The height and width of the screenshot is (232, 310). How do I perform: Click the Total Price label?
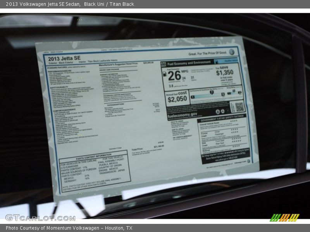pos(137,149)
